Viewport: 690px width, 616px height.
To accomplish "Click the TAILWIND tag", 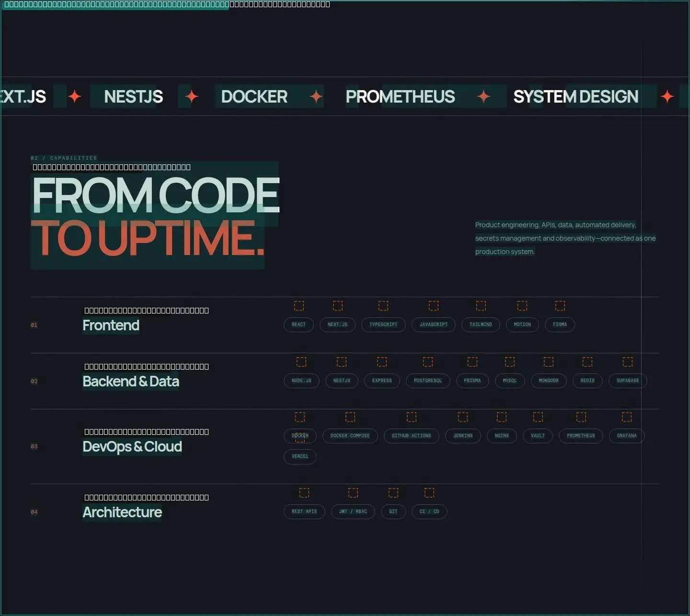I will click(481, 325).
